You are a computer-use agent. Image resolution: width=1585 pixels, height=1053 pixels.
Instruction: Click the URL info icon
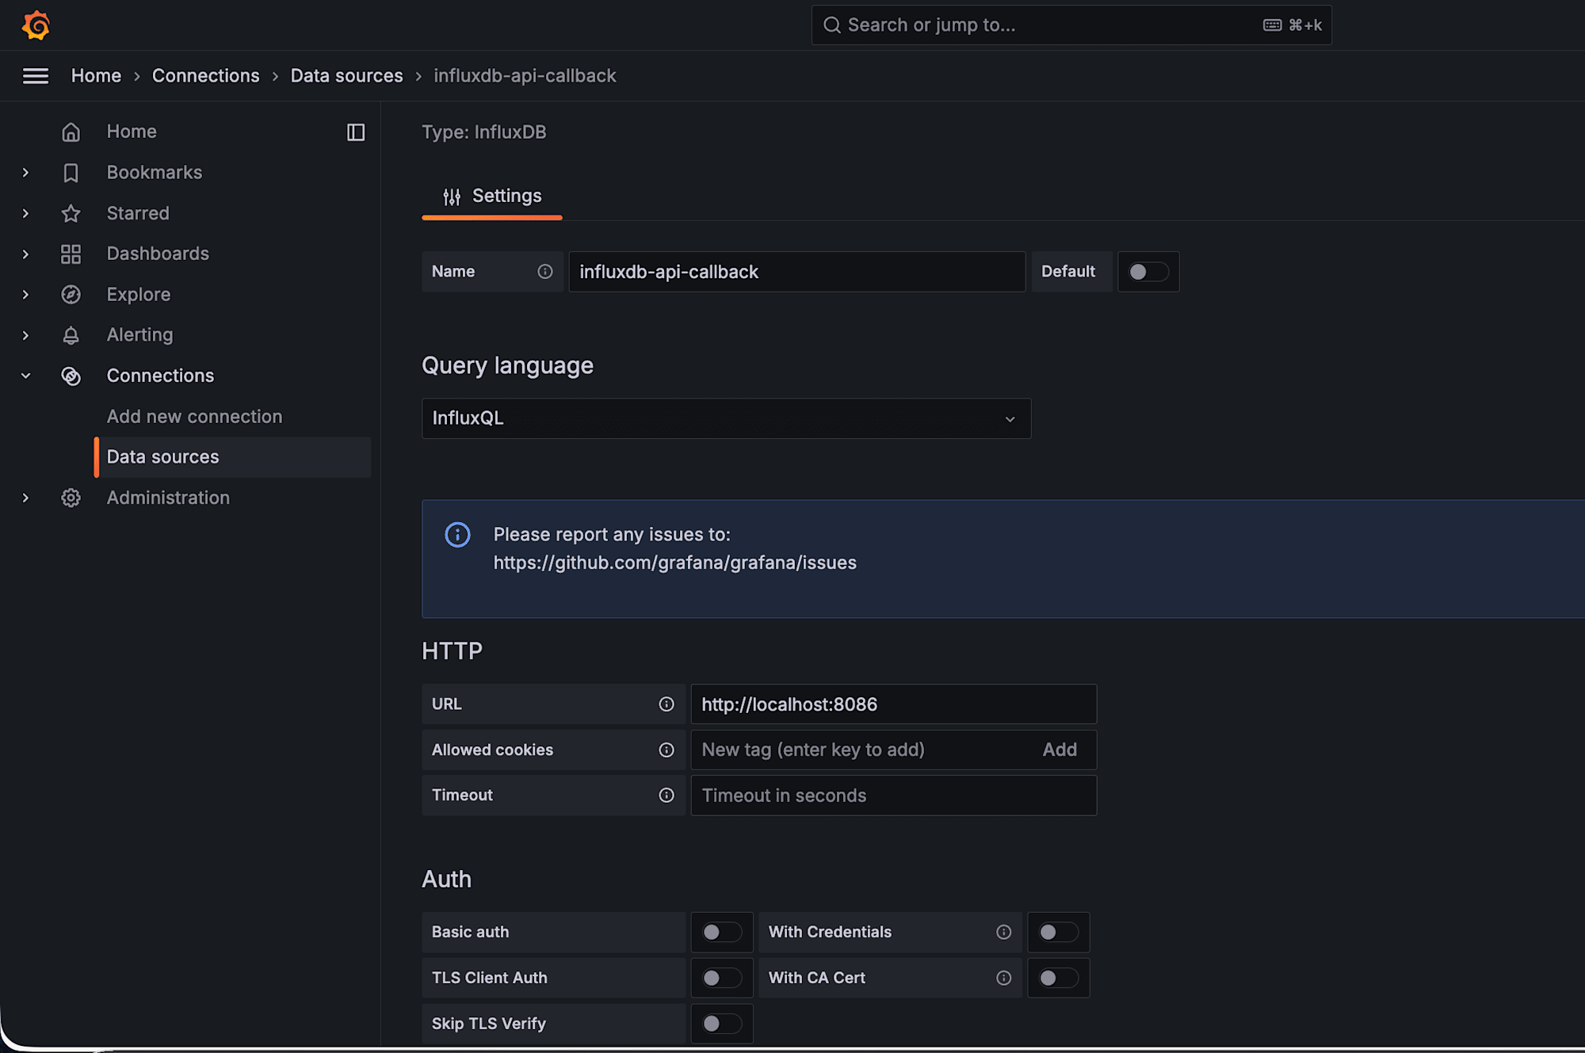pos(666,704)
